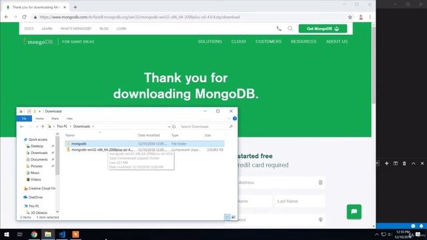Open Desktop in navigation pane
This screenshot has height=240, width=427.
pyautogui.click(x=37, y=146)
